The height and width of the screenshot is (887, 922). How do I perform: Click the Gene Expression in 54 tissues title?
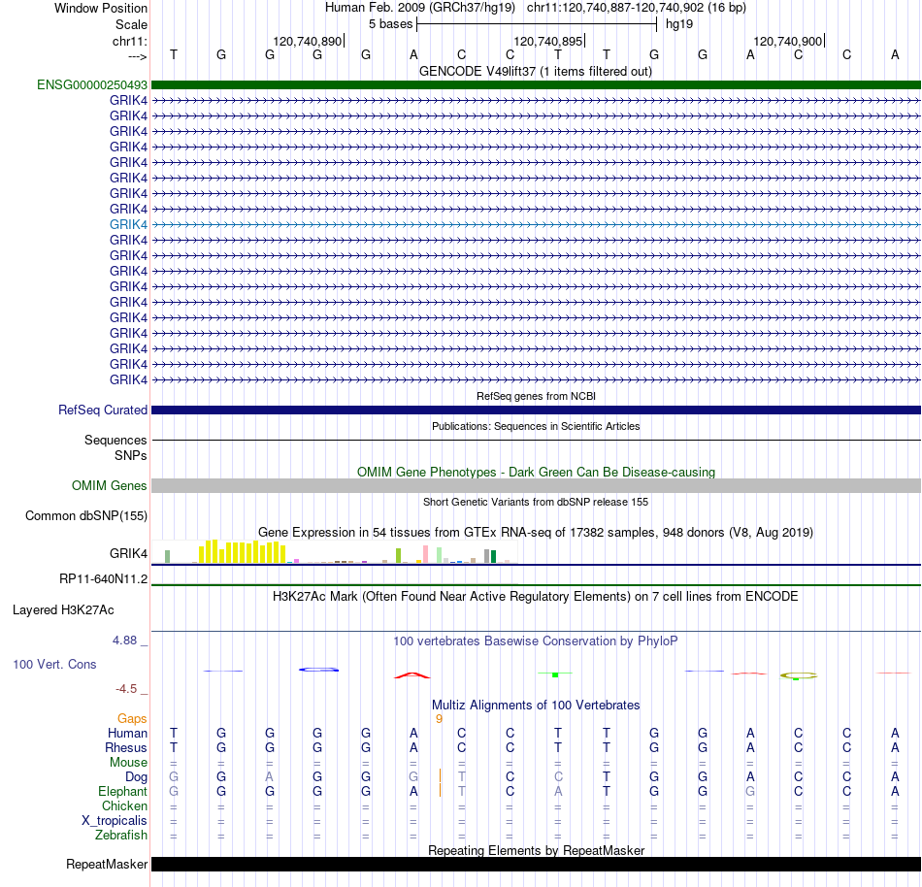(x=536, y=533)
